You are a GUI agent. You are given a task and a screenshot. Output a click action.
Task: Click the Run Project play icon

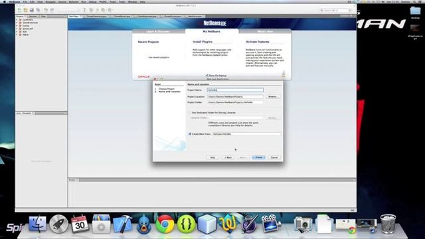(x=98, y=10)
